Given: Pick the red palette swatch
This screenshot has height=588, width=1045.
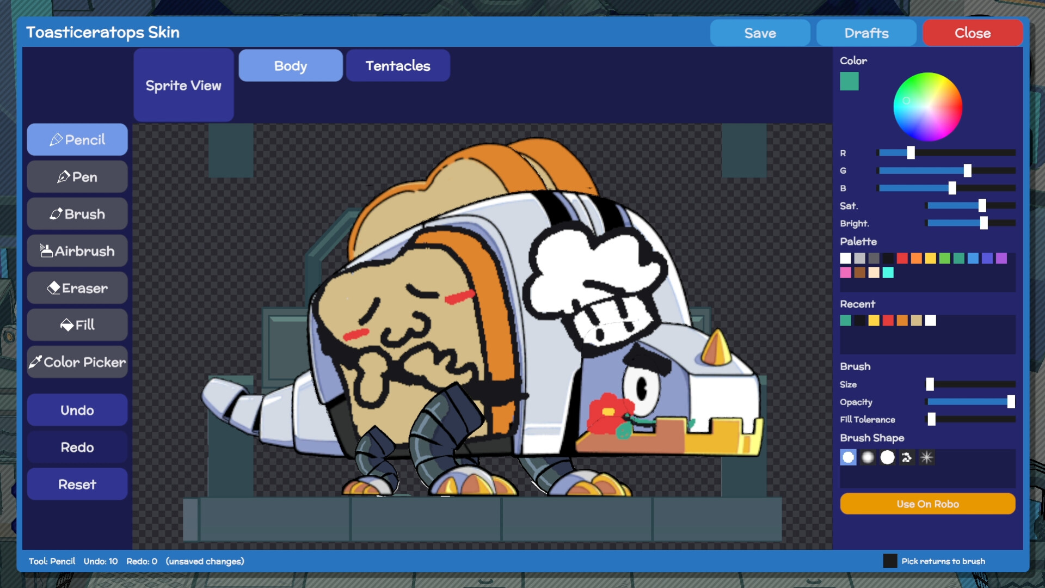Looking at the screenshot, I should click(902, 258).
